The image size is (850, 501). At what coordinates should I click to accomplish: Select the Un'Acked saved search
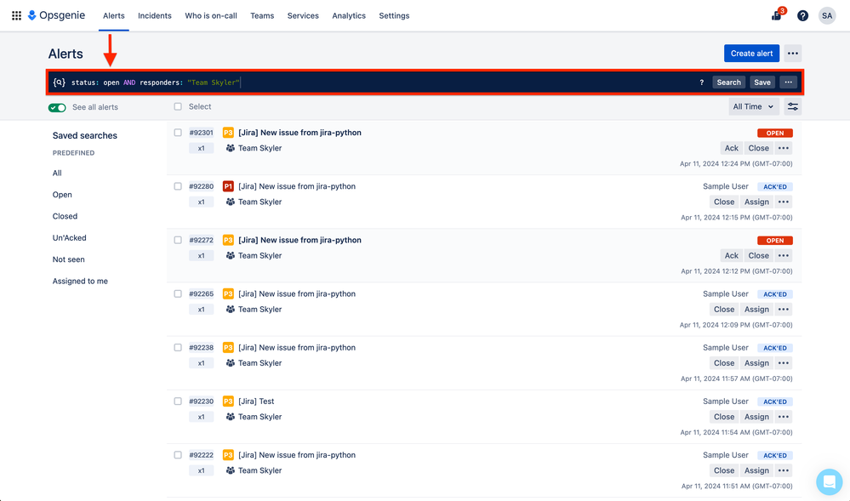70,238
